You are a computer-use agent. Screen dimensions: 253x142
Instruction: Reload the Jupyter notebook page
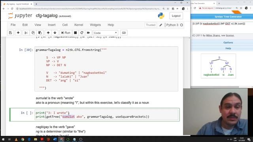[12, 9]
